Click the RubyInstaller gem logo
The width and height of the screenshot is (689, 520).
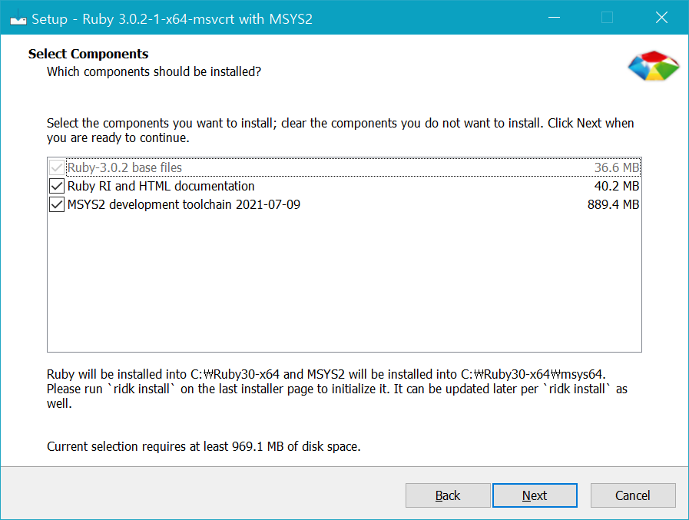pos(654,66)
